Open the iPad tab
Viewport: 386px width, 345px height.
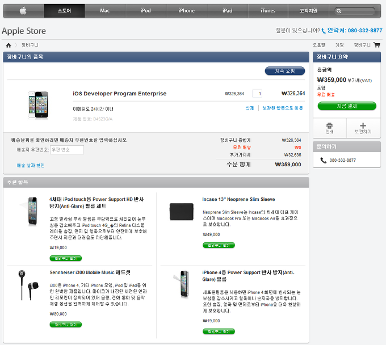228,11
